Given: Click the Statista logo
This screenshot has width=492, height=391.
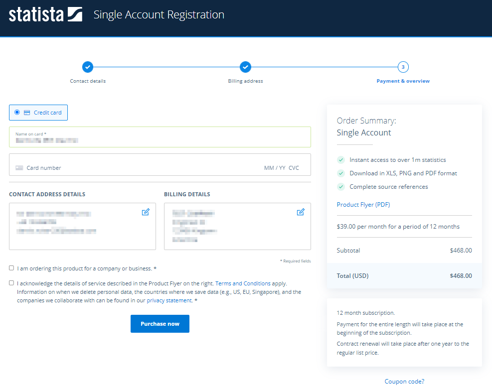Looking at the screenshot, I should [45, 14].
